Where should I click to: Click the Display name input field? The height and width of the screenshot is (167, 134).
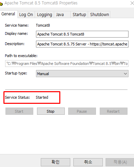[x=82, y=34]
